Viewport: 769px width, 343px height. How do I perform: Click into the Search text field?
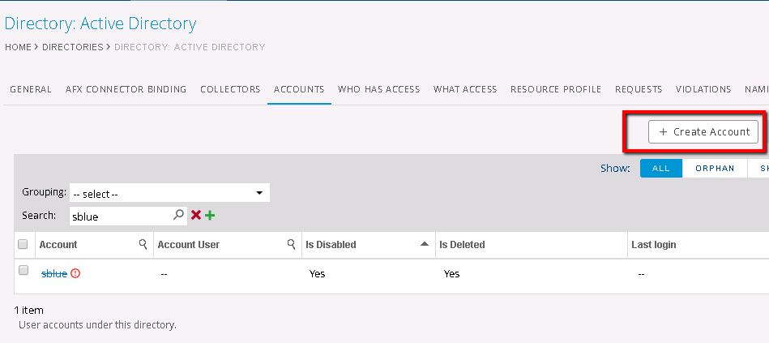point(120,217)
